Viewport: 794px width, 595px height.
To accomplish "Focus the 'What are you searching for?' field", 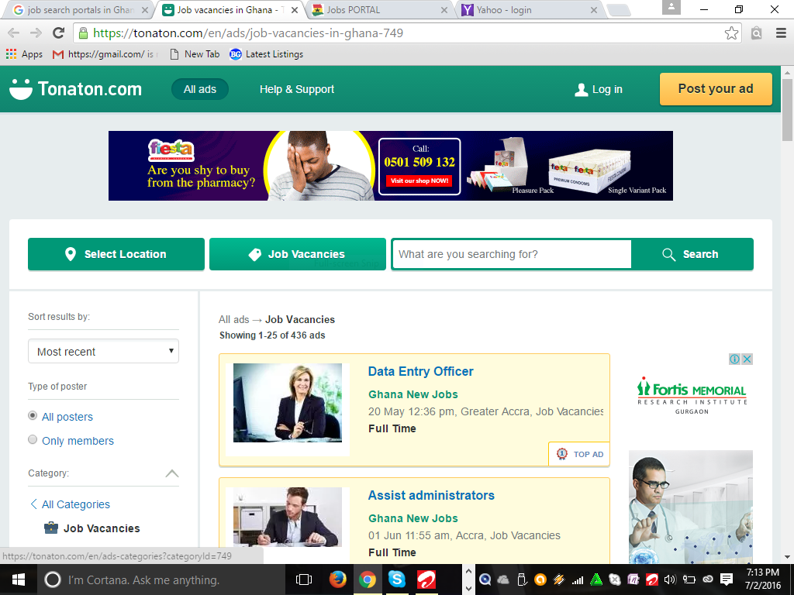I will tap(512, 254).
